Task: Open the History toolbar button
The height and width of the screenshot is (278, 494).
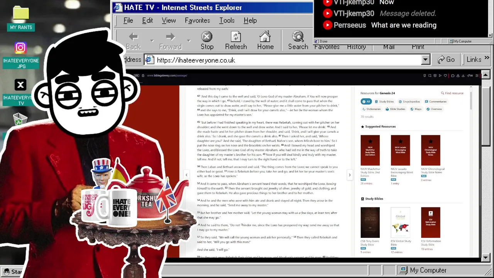Action: coord(356,47)
